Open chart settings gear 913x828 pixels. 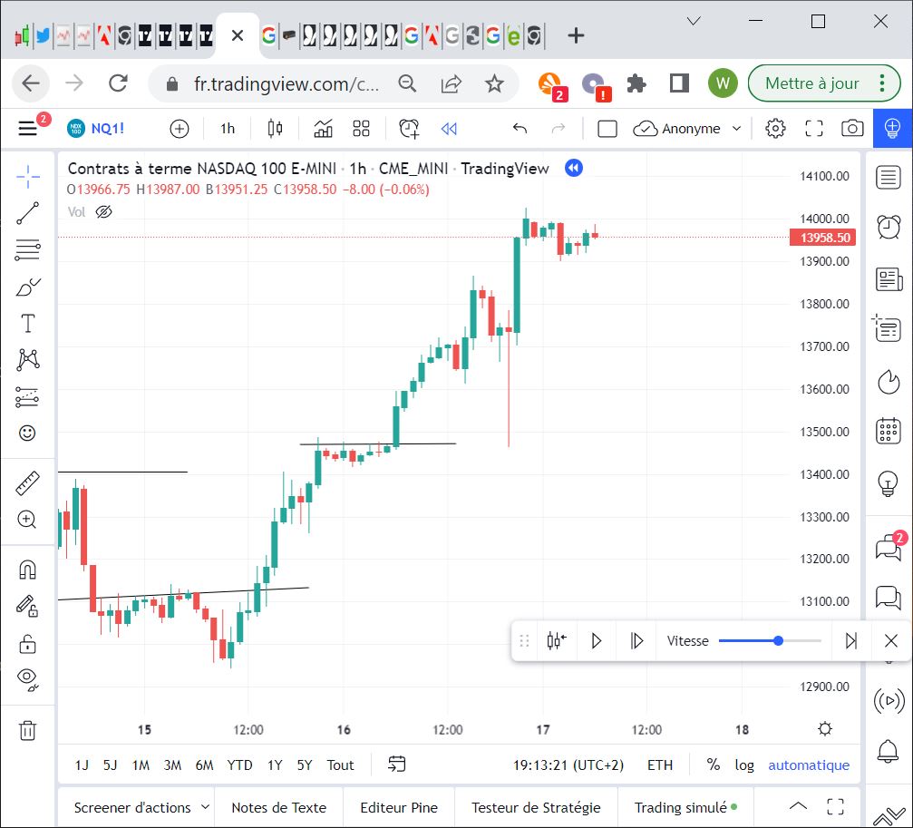775,129
